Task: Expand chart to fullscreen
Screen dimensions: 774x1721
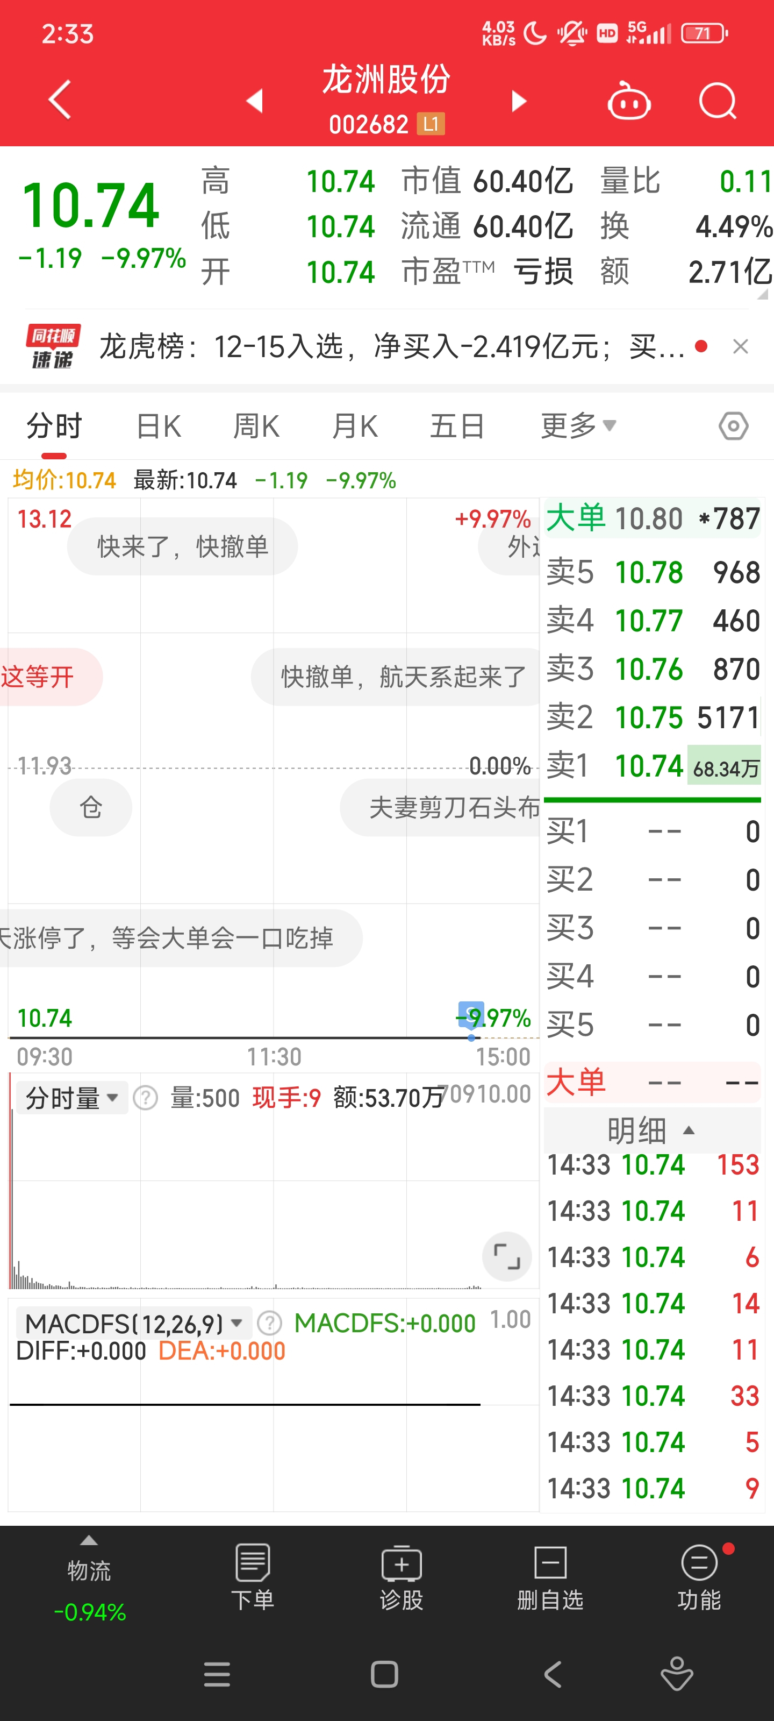Action: click(x=507, y=1257)
